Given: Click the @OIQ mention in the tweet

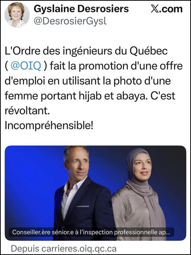Looking at the screenshot, I should pyautogui.click(x=26, y=66).
